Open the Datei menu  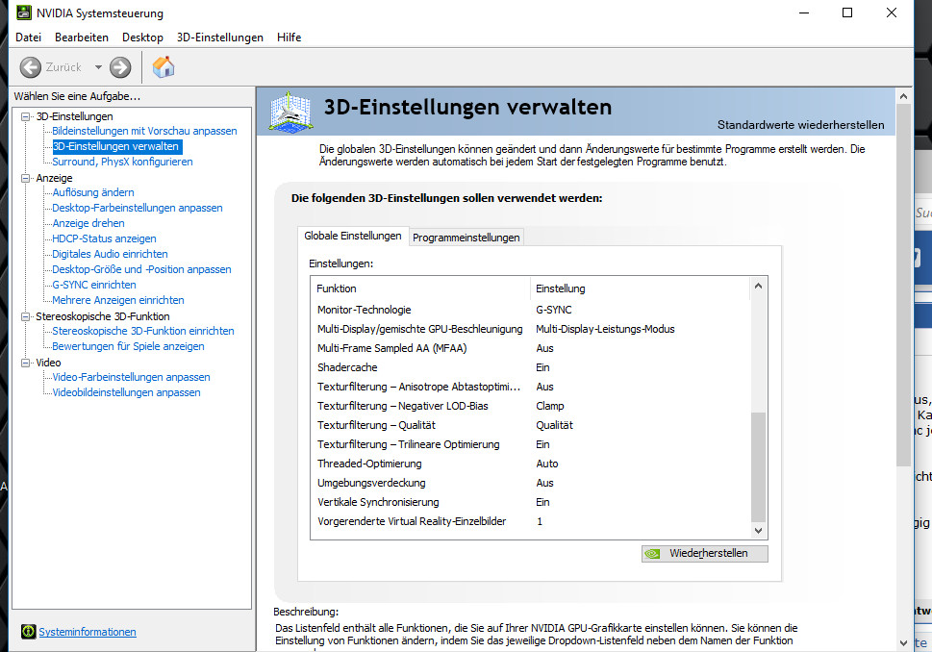click(29, 37)
